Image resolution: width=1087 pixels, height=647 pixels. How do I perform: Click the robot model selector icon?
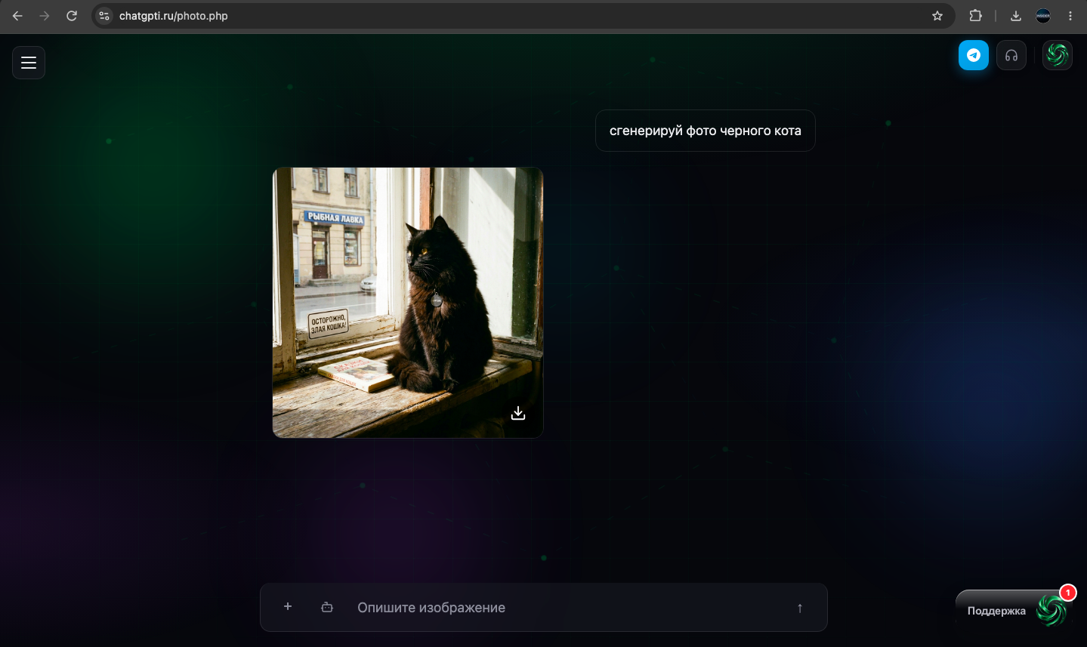click(327, 607)
